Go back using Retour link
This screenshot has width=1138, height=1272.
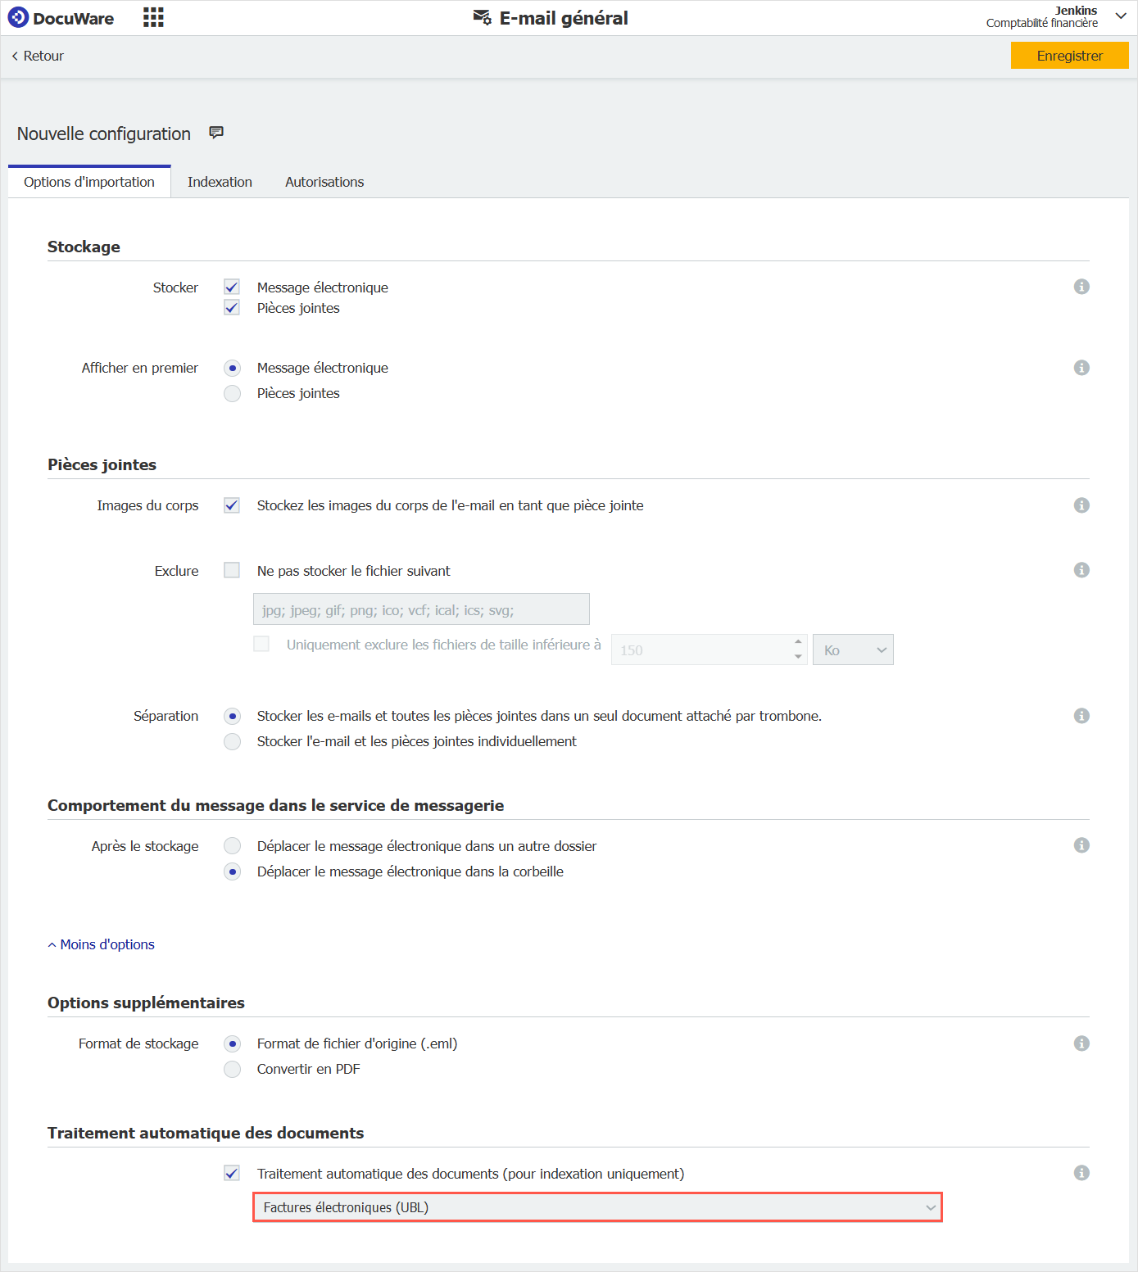(38, 56)
